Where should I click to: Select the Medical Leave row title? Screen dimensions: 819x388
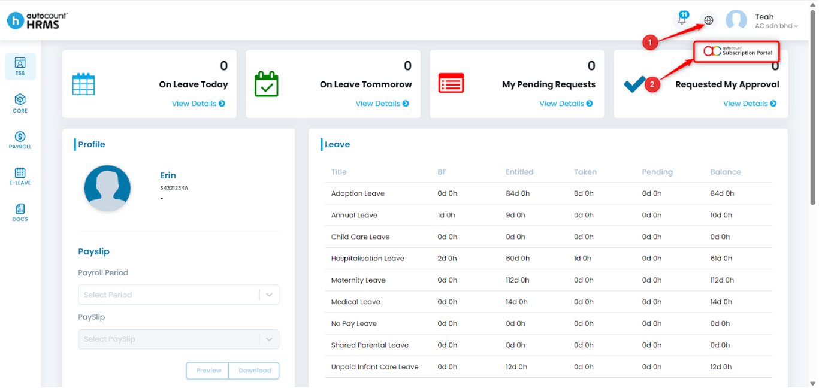click(x=356, y=302)
